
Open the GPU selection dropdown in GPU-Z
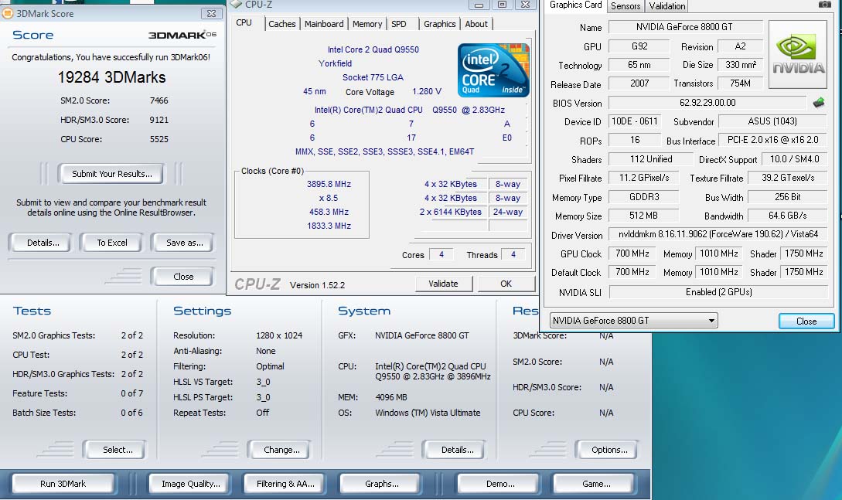[634, 321]
